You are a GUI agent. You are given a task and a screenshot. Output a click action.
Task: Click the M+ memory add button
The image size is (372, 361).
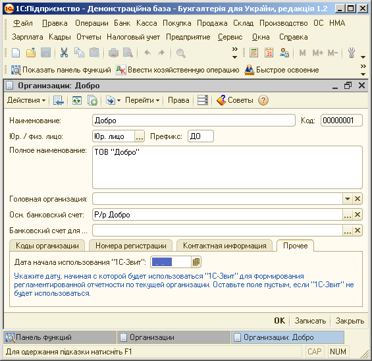tap(317, 53)
